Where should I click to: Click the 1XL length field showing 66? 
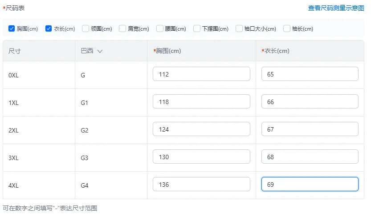[310, 102]
